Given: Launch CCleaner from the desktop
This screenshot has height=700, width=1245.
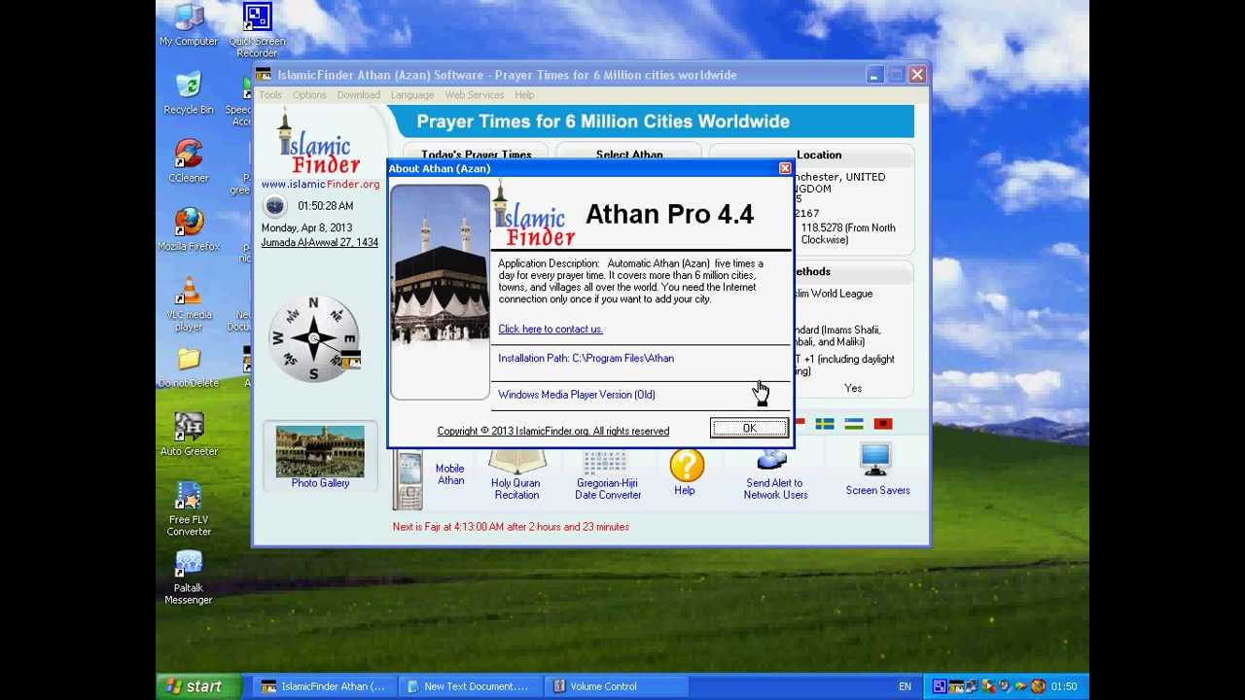Looking at the screenshot, I should (x=189, y=161).
